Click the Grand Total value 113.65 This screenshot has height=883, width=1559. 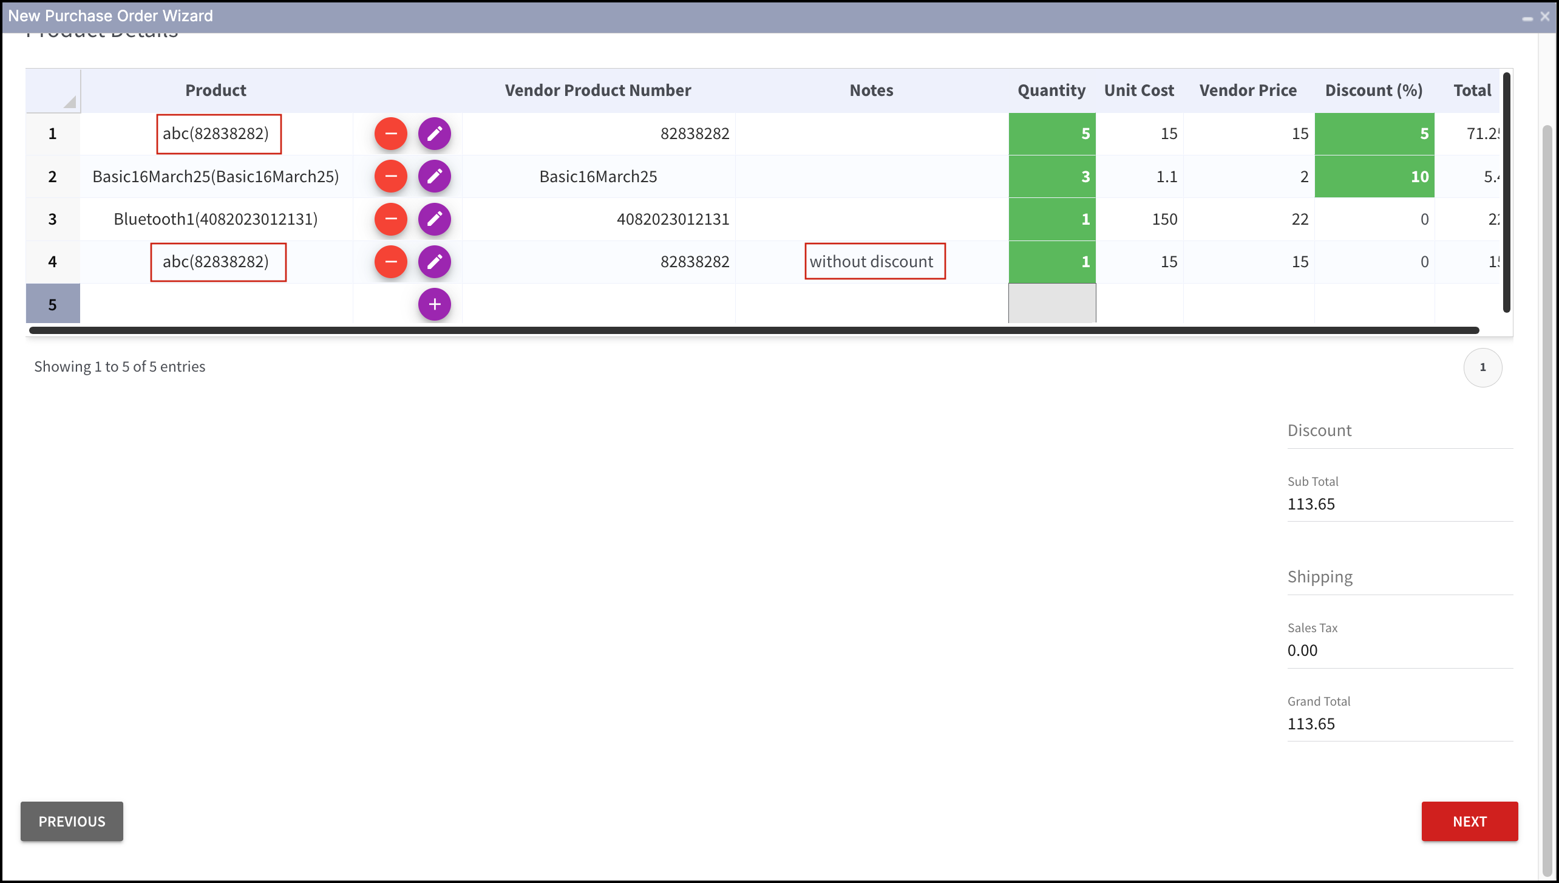[1311, 724]
